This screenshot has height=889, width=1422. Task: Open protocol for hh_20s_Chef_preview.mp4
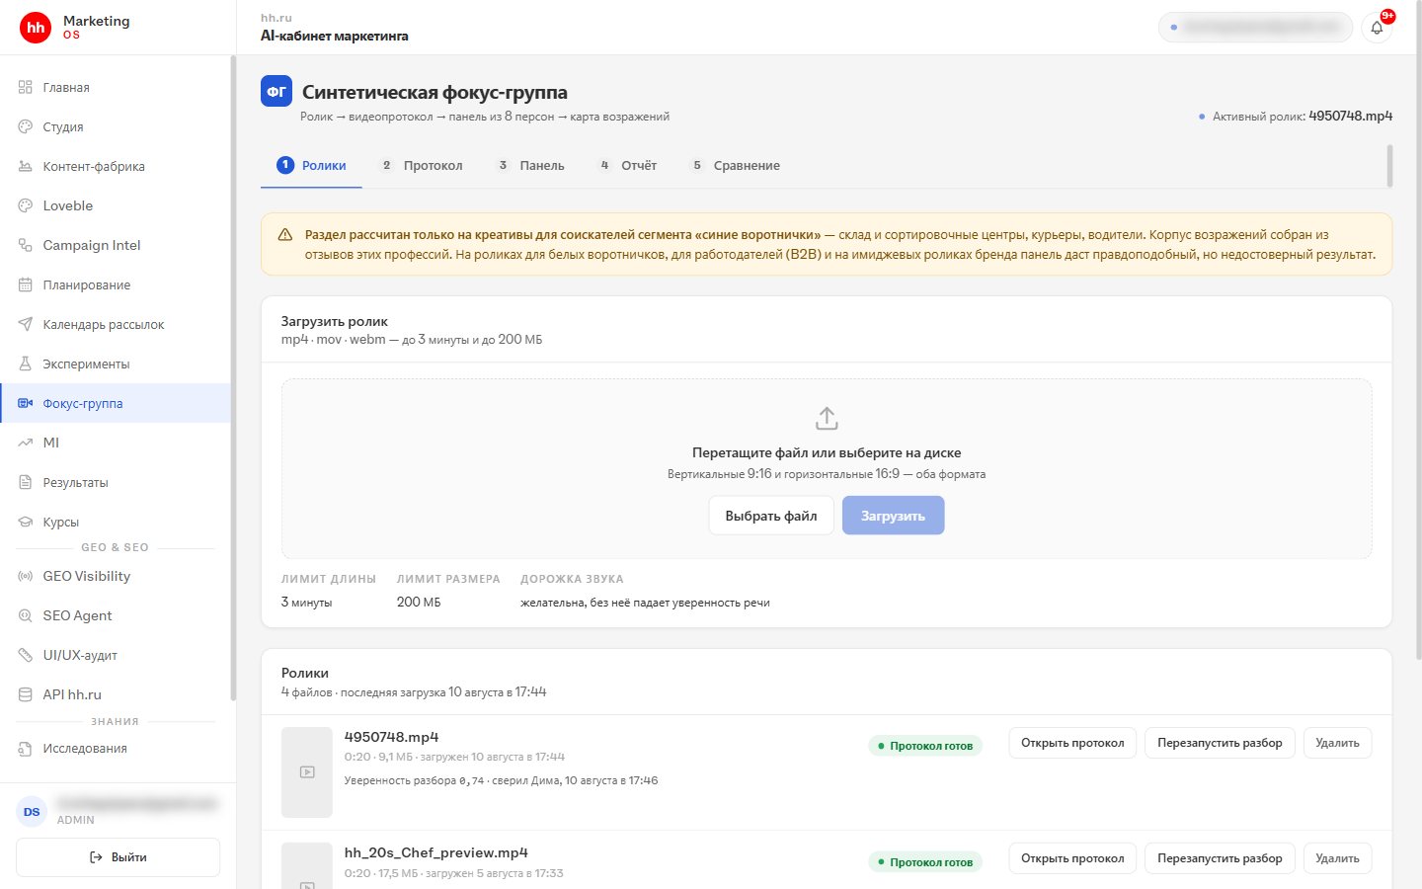1072,858
